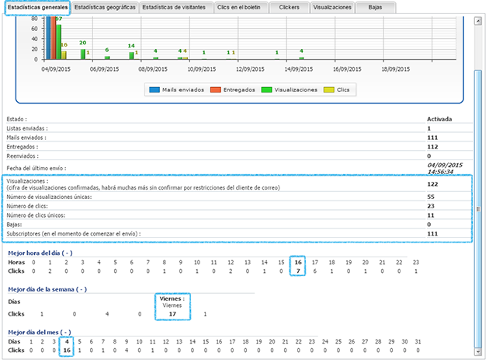Viewport: 489px width, 363px height.
Task: Click the 16 clicks value under day 4
Action: [67, 351]
